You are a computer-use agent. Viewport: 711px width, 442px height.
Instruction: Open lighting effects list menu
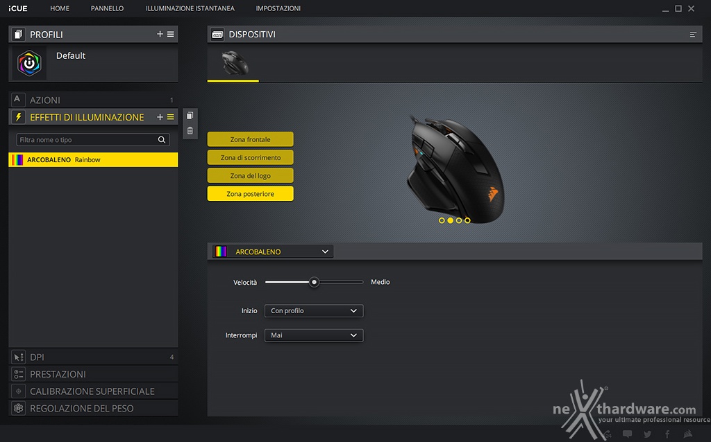point(171,117)
